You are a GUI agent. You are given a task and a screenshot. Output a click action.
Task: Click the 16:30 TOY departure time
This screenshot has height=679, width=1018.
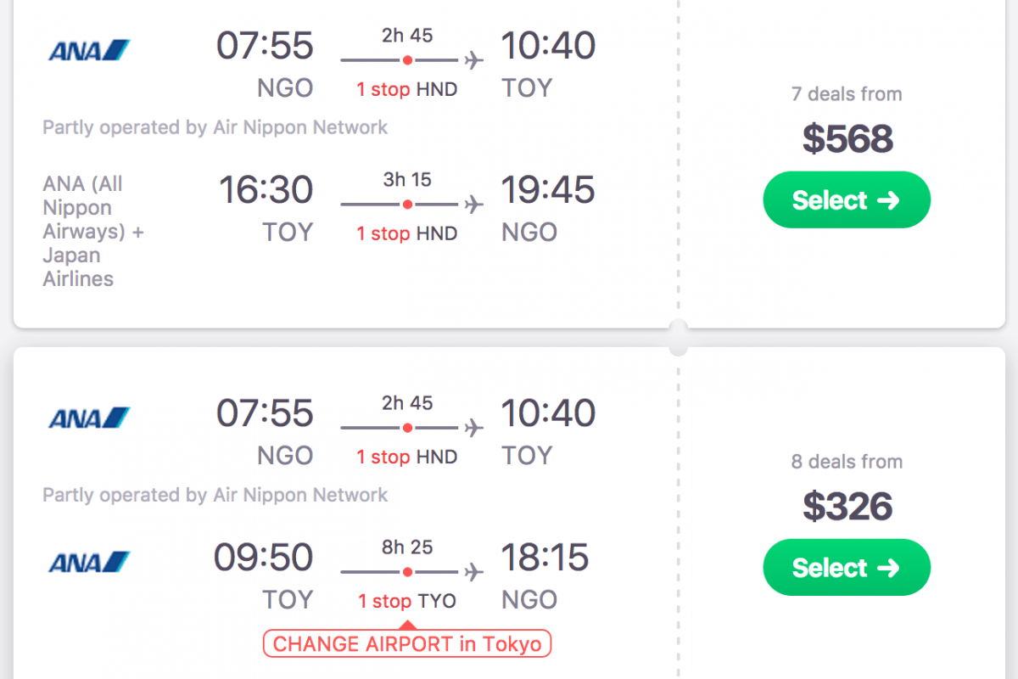click(266, 191)
